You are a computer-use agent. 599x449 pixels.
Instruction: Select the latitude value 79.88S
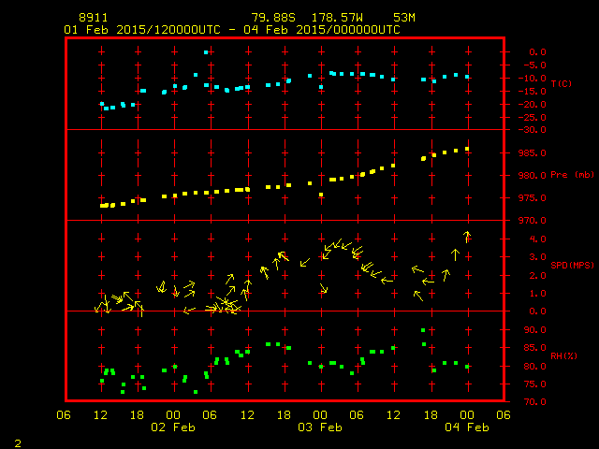coord(270,18)
